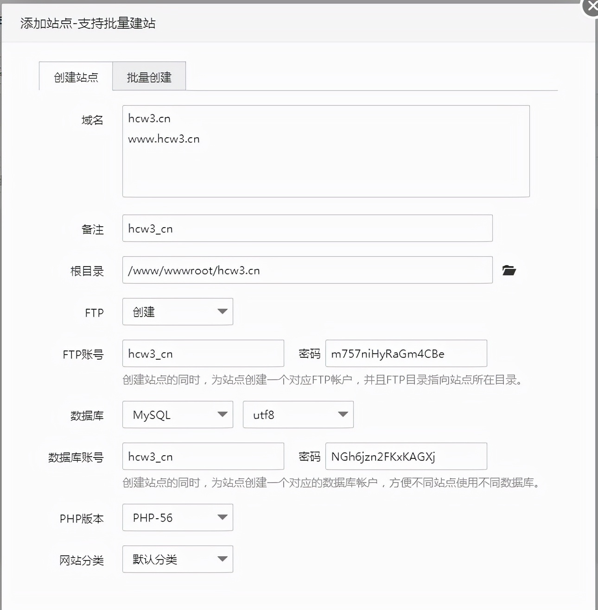The image size is (598, 610).
Task: Click the PHP版本 label
Action: click(82, 519)
